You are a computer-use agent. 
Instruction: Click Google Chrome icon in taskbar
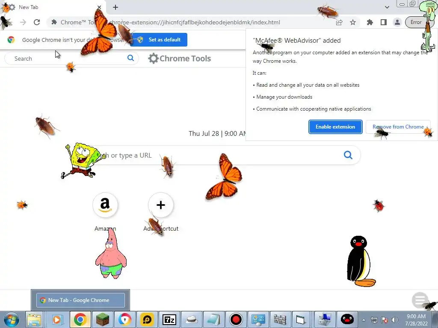80,319
